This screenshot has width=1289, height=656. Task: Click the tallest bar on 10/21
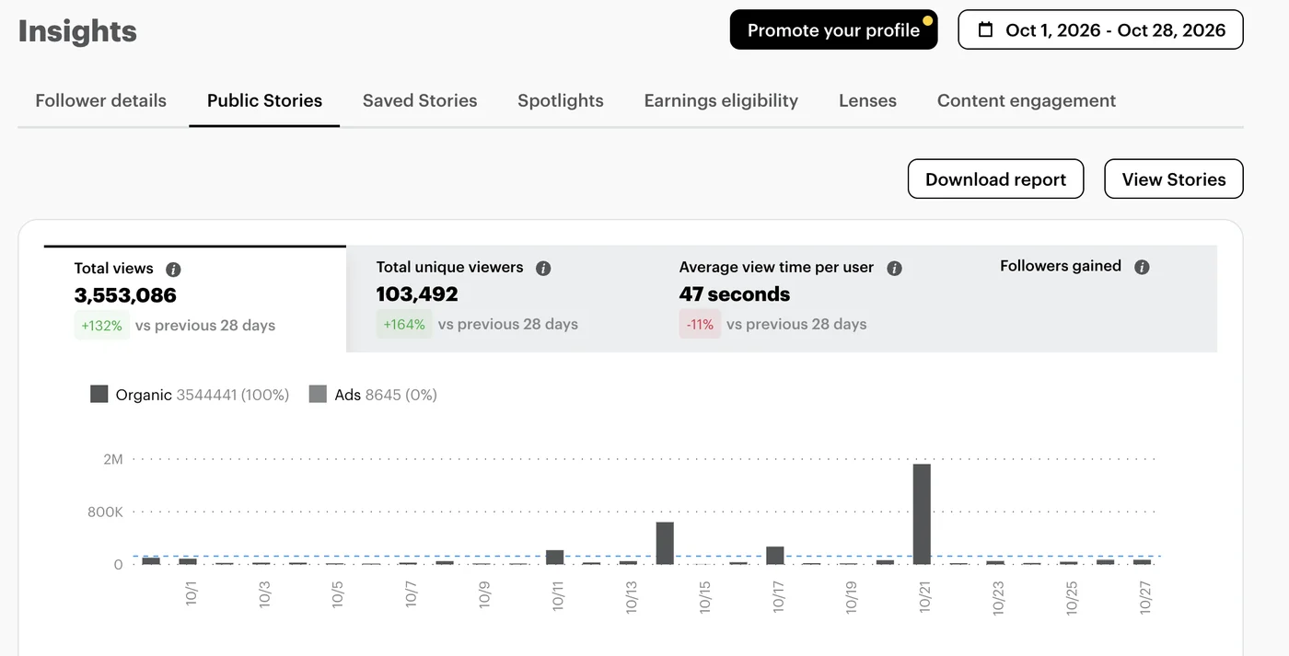922,513
